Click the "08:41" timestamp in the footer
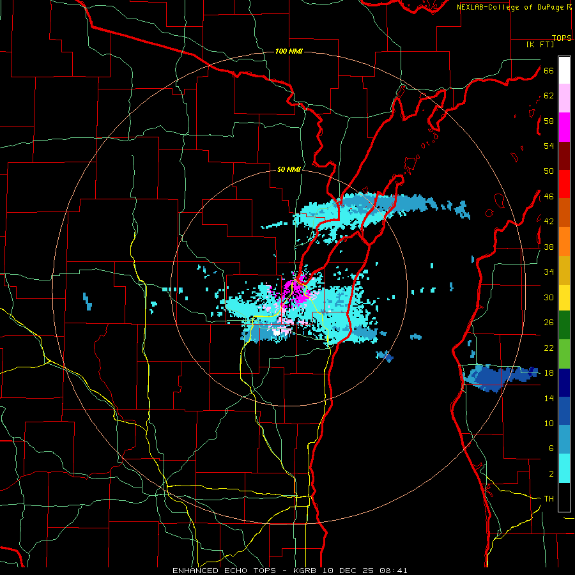This screenshot has height=575, width=575. 393,571
